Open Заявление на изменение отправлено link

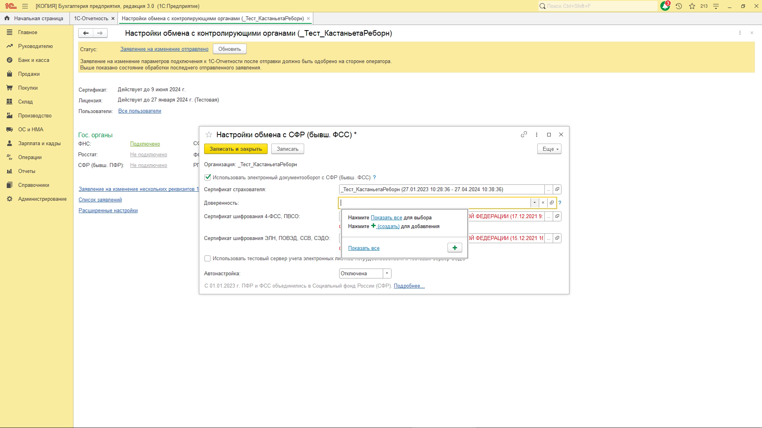click(164, 49)
